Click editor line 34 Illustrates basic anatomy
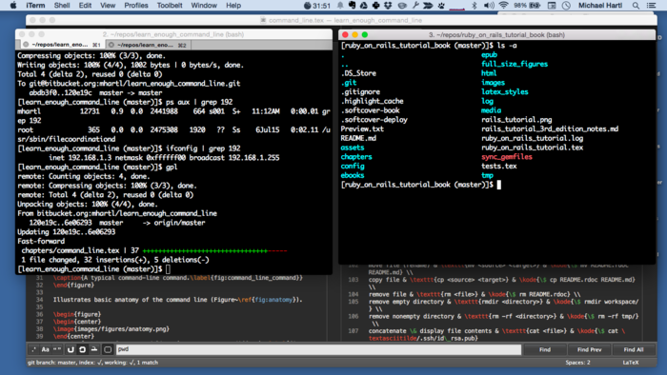Viewport: 667px width, 375px height. point(178,300)
